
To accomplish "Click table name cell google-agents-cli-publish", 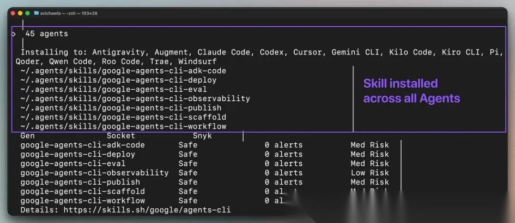I will click(x=80, y=182).
